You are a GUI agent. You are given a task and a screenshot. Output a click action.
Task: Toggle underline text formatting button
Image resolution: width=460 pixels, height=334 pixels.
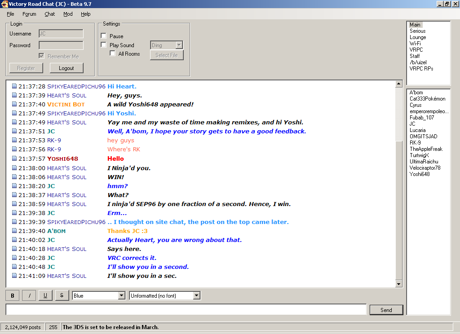point(45,295)
